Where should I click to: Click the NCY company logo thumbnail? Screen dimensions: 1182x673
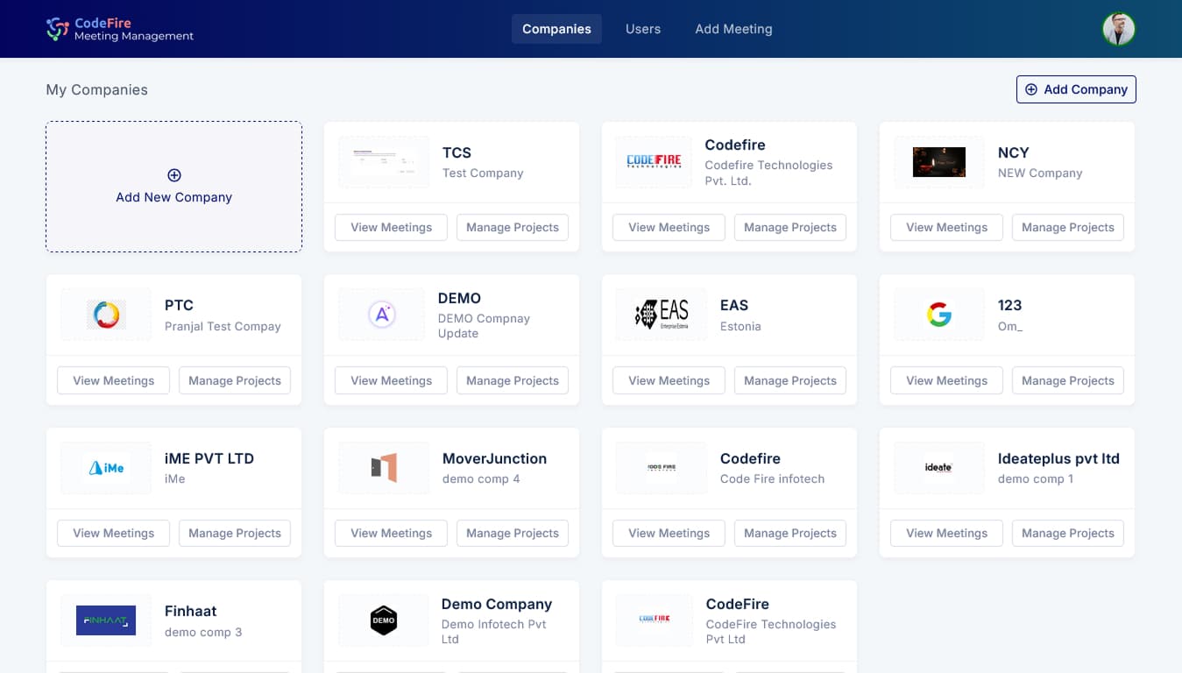(x=938, y=162)
